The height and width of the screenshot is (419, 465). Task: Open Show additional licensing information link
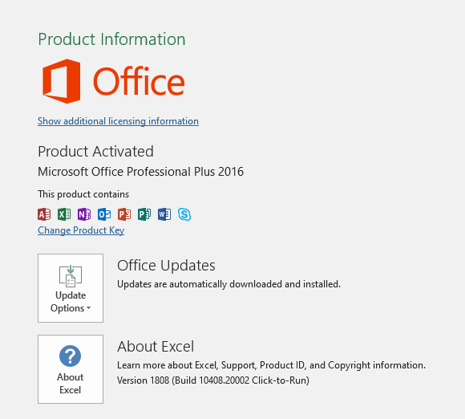point(118,121)
